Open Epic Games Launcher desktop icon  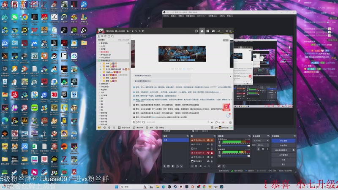(64, 96)
